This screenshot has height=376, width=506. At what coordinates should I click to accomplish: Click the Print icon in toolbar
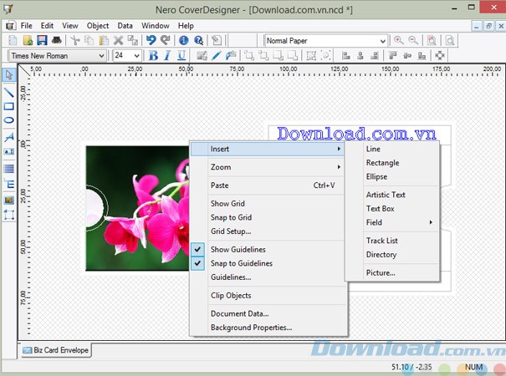point(56,40)
